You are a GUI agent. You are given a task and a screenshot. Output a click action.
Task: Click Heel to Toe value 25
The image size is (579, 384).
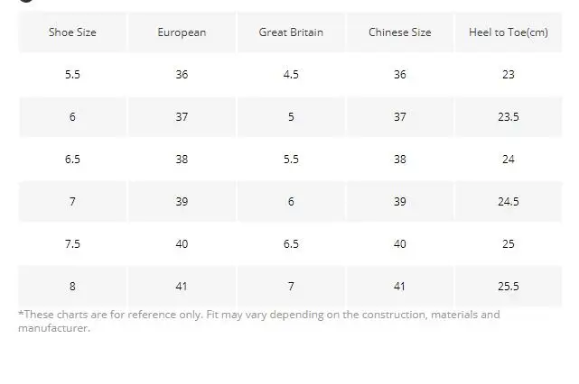click(x=509, y=244)
